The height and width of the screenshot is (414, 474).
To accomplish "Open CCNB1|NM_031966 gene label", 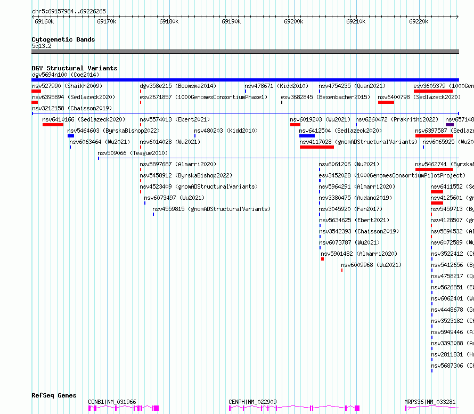I will [112, 402].
